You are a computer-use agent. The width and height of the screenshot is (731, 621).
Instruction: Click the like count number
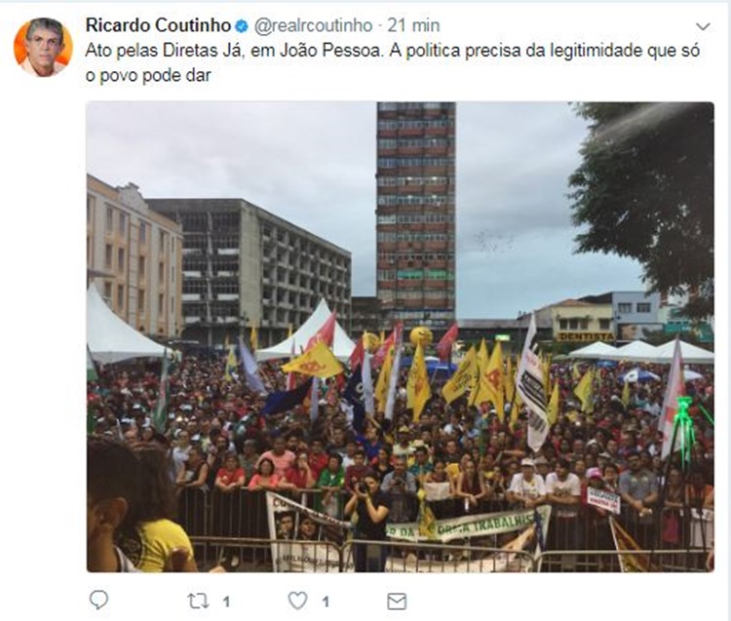[326, 602]
